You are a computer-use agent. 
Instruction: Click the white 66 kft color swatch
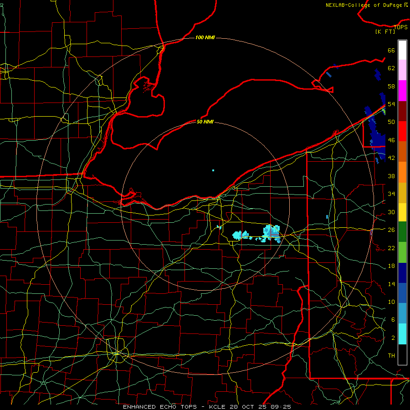(402, 50)
